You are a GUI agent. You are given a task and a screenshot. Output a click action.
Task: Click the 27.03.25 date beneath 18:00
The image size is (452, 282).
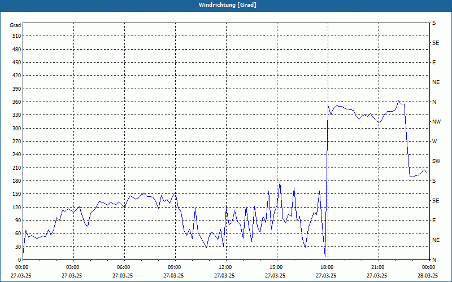pyautogui.click(x=326, y=275)
